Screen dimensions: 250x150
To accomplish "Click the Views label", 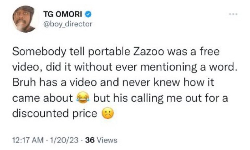I will pyautogui.click(x=107, y=140).
